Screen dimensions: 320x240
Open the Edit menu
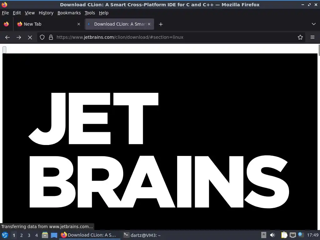(x=17, y=13)
